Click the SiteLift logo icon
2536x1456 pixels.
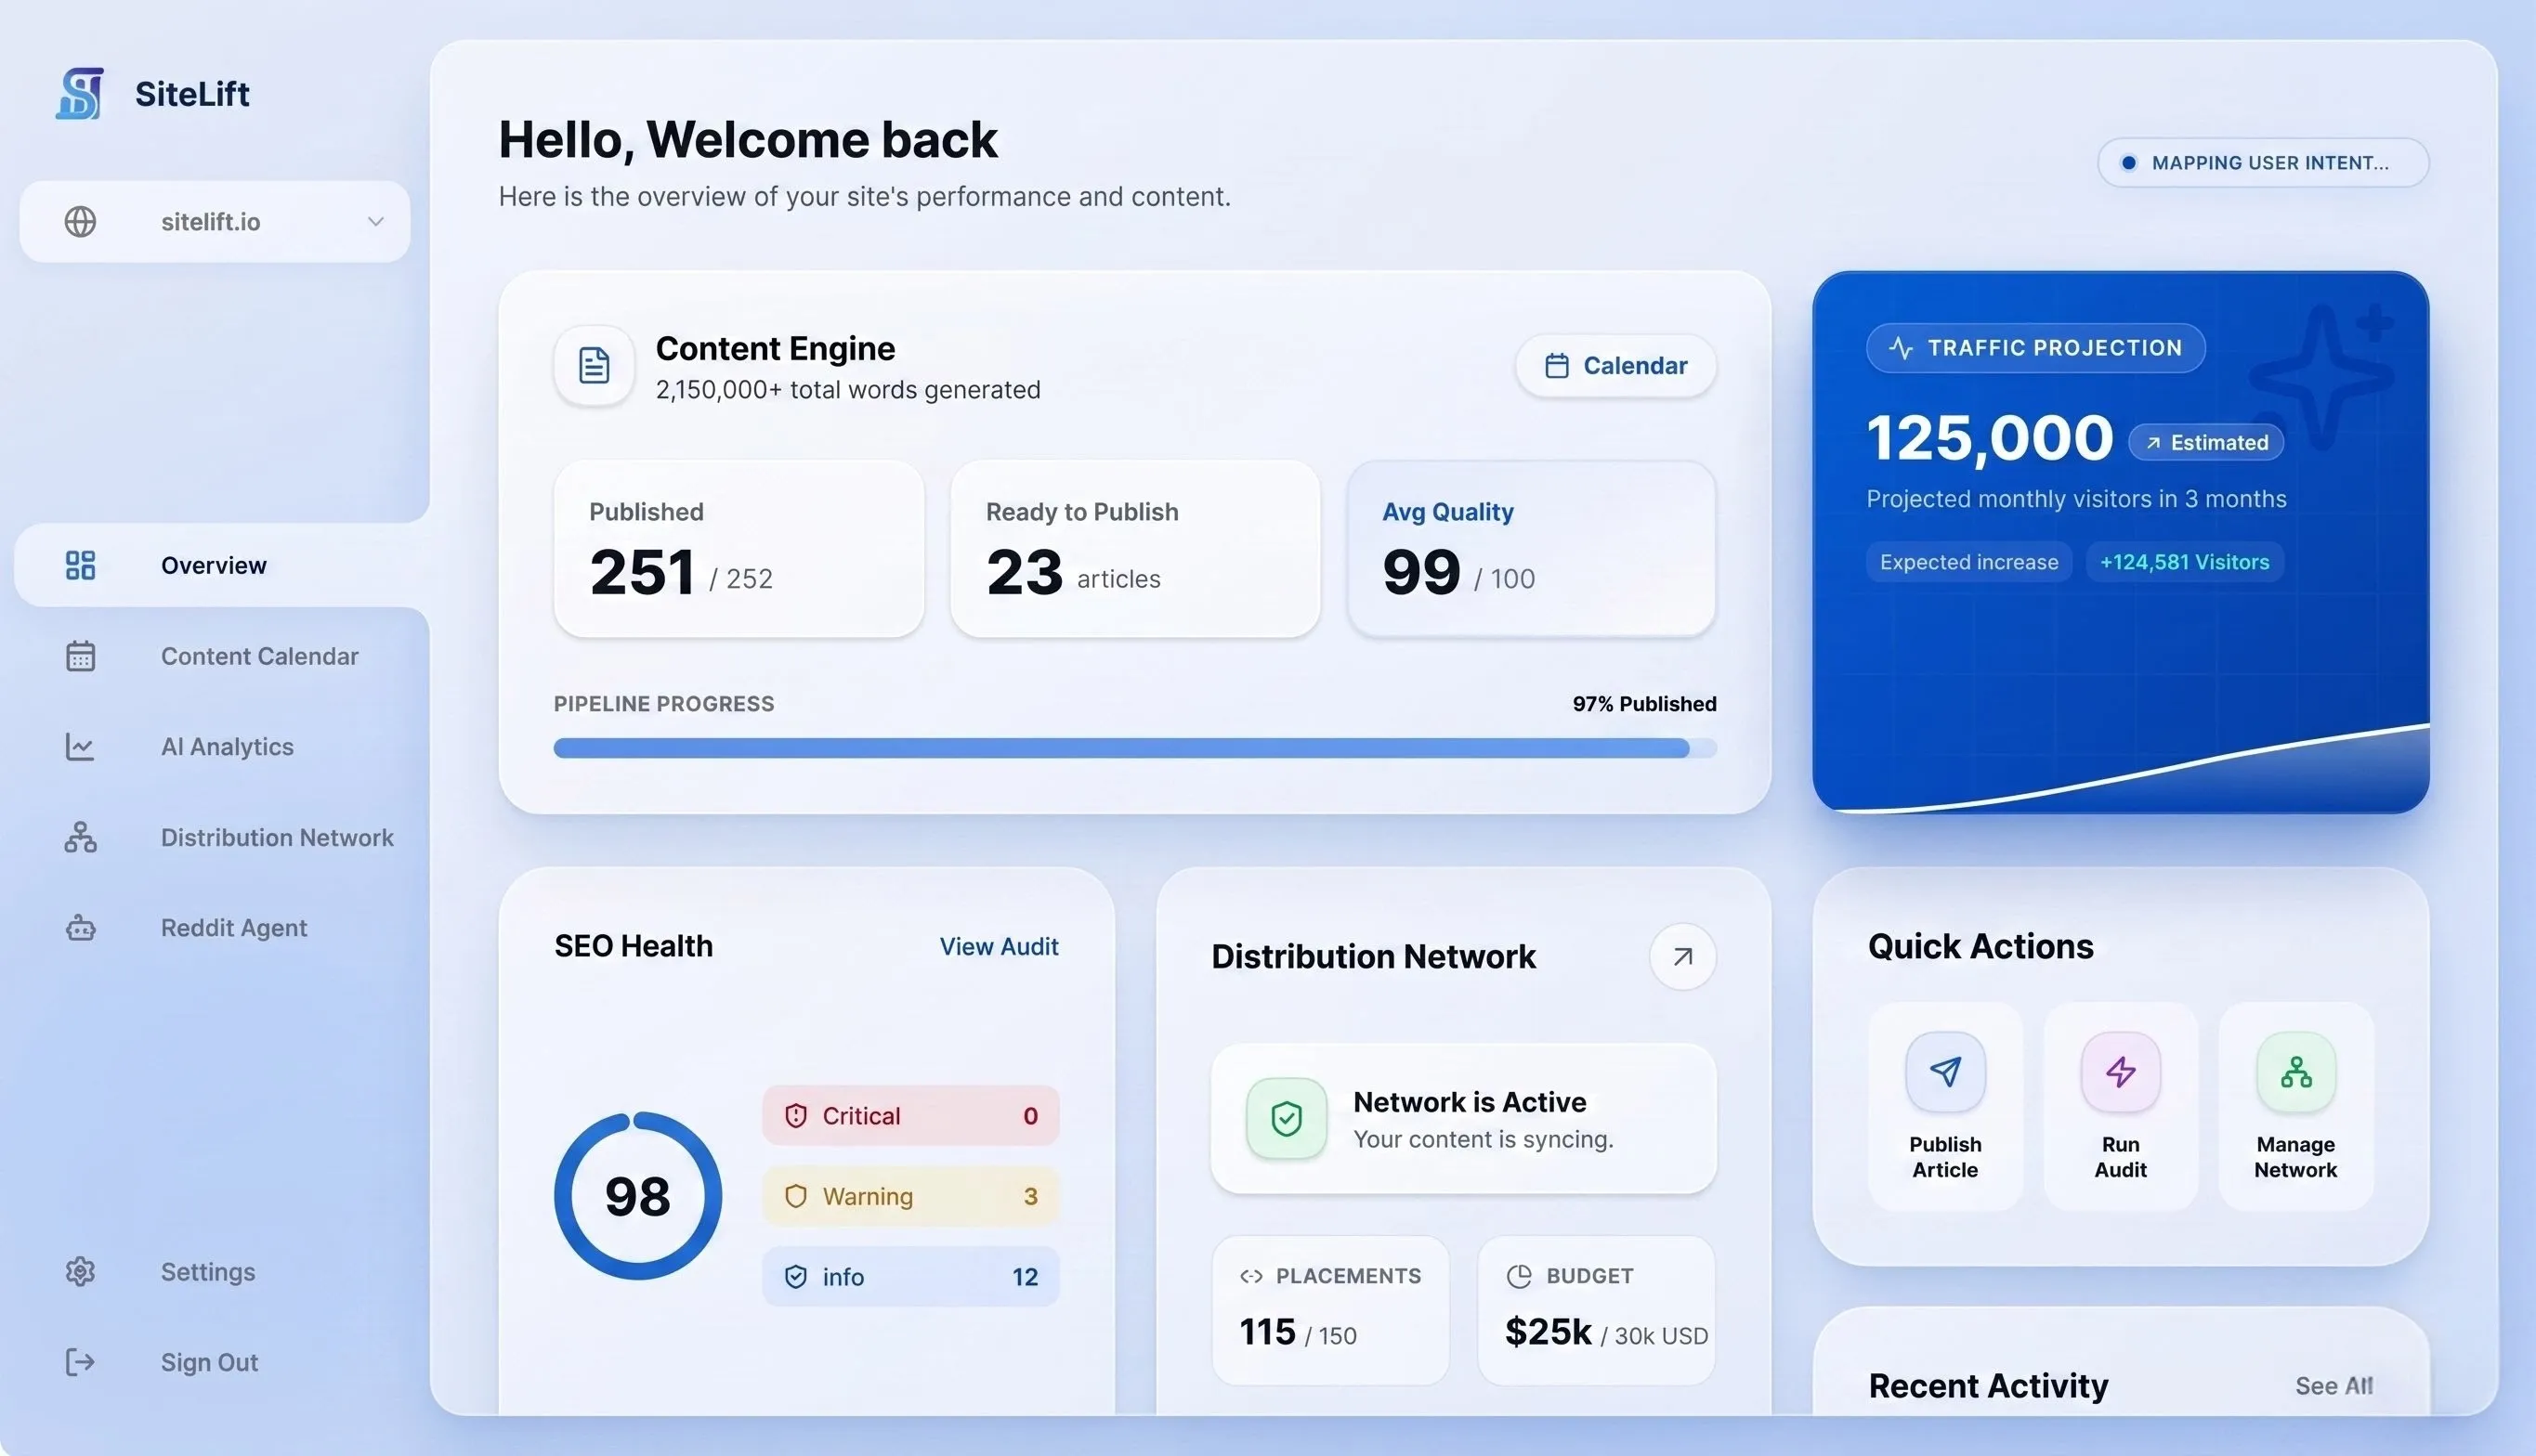pos(80,93)
